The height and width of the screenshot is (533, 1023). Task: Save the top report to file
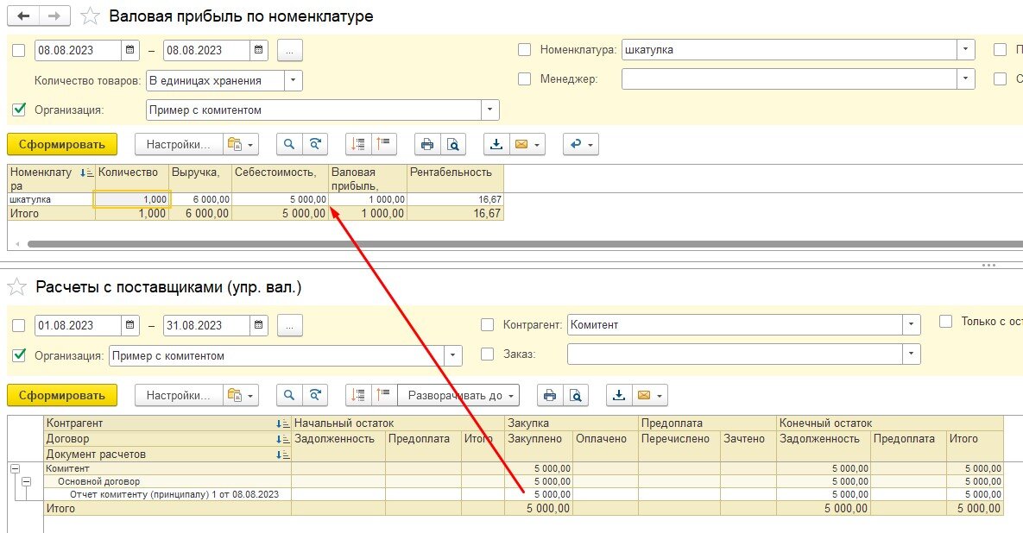(496, 145)
